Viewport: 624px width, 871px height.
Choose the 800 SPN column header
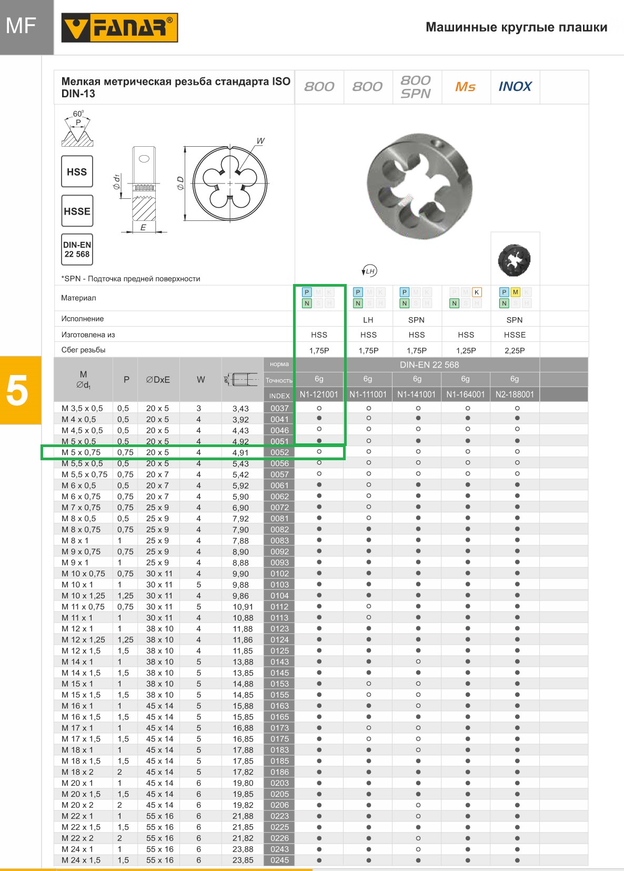click(416, 87)
